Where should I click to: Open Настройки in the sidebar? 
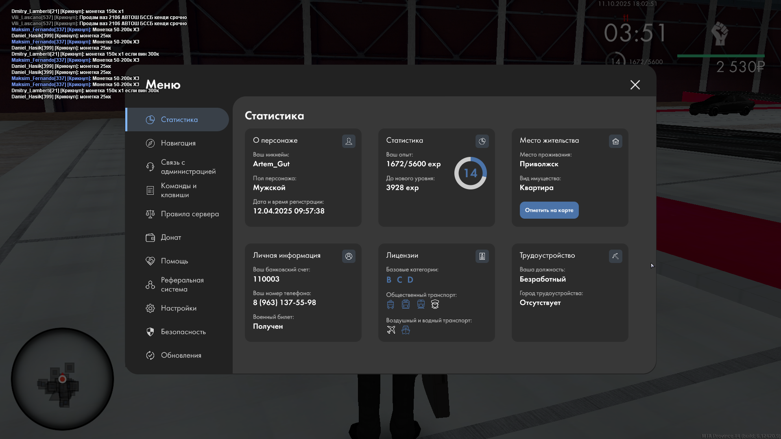pos(178,308)
